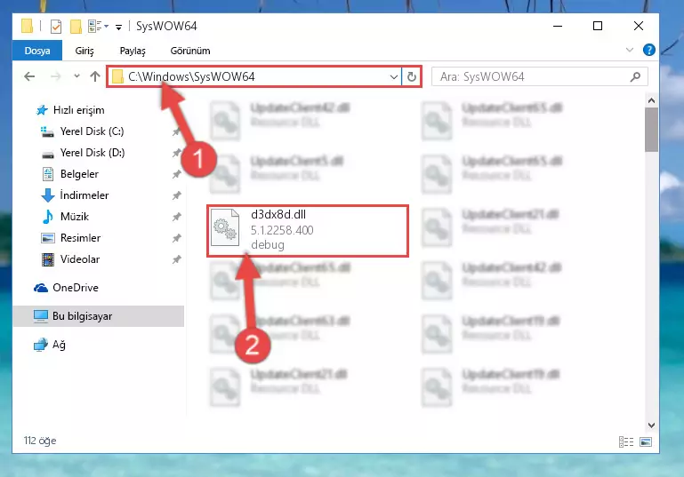Image resolution: width=684 pixels, height=477 pixels.
Task: Click the pin icon next to Videolar
Action: point(176,259)
